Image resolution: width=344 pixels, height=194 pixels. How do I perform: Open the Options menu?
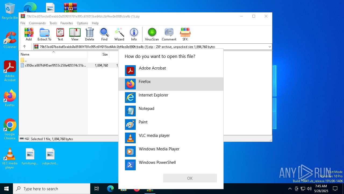(83, 23)
